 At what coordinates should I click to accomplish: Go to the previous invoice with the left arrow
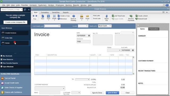click(x=33, y=16)
